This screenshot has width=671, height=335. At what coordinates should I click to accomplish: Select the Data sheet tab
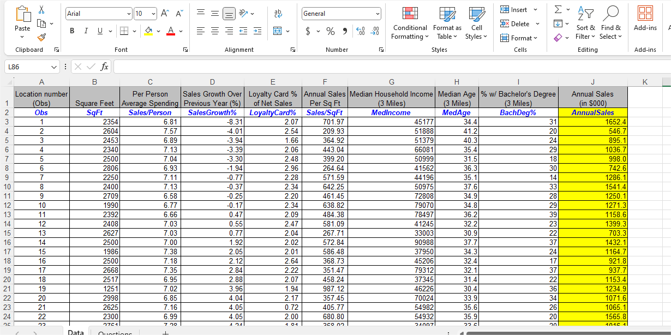pyautogui.click(x=76, y=332)
